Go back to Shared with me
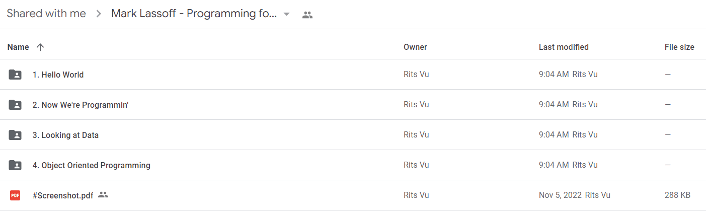 click(x=46, y=14)
